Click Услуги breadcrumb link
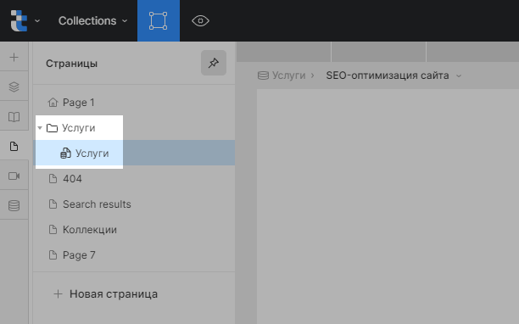The image size is (519, 324). [x=282, y=75]
